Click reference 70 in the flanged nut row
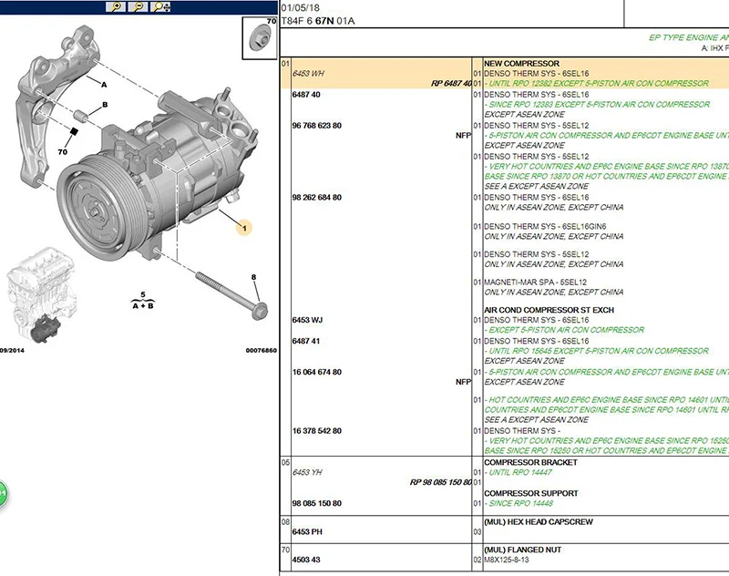 point(285,550)
